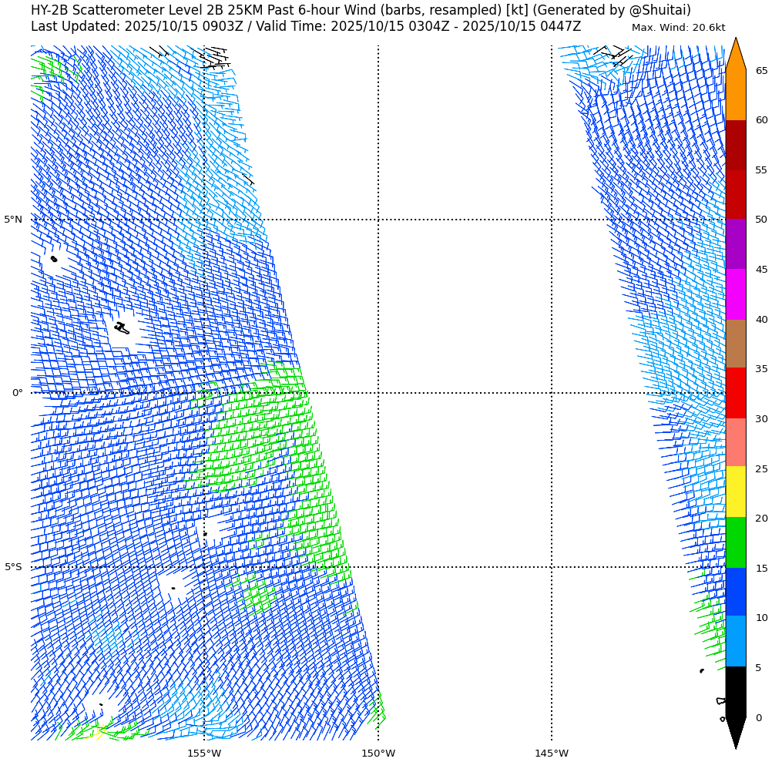772x762 pixels.
Task: Click the HY-2B Scatterometer title line
Action: click(x=361, y=10)
